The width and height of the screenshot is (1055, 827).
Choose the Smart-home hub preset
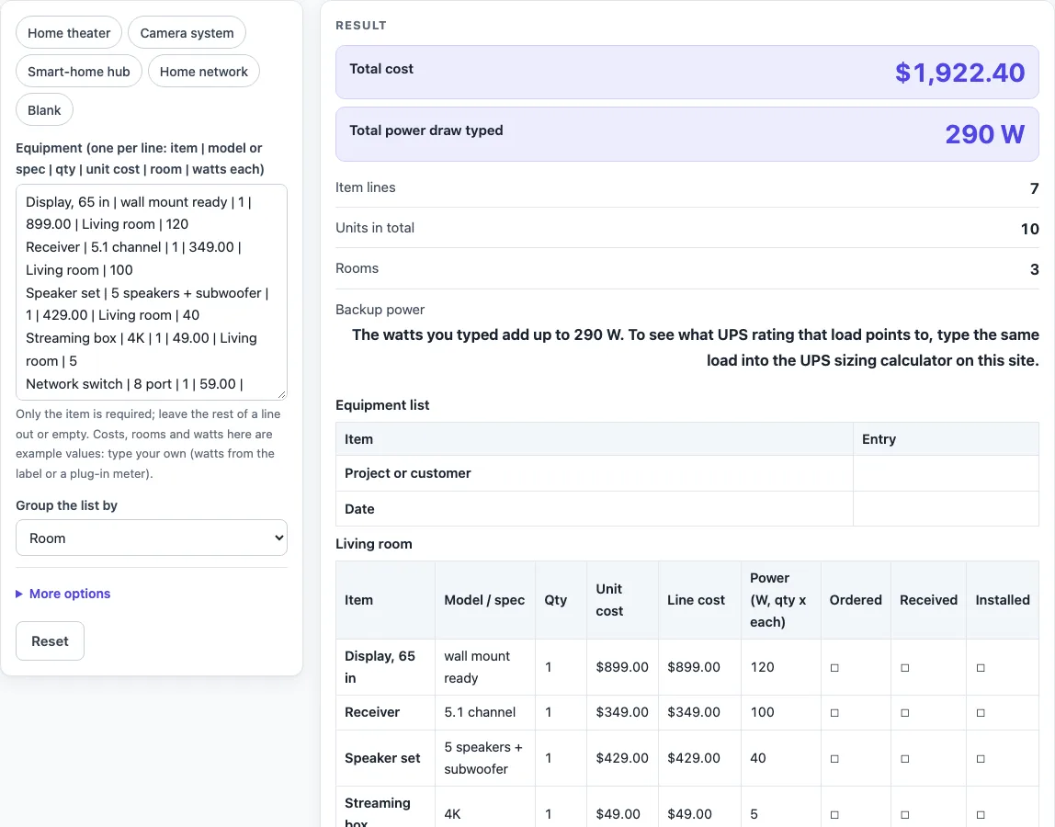click(79, 72)
